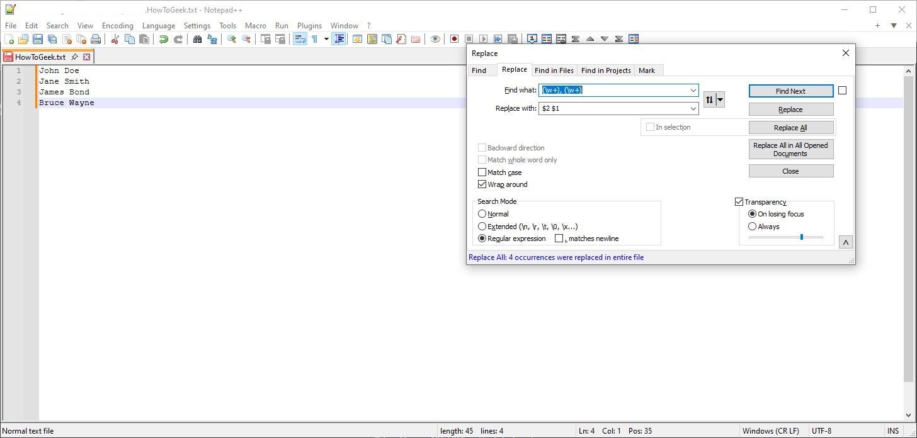917x438 pixels.
Task: Click the Replace All button
Action: [x=790, y=128]
